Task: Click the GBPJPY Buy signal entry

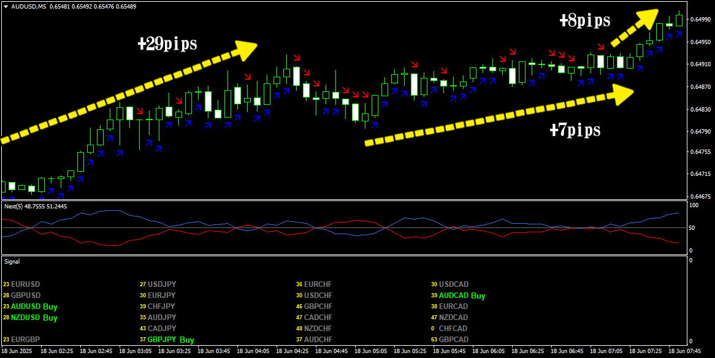Action: (171, 339)
